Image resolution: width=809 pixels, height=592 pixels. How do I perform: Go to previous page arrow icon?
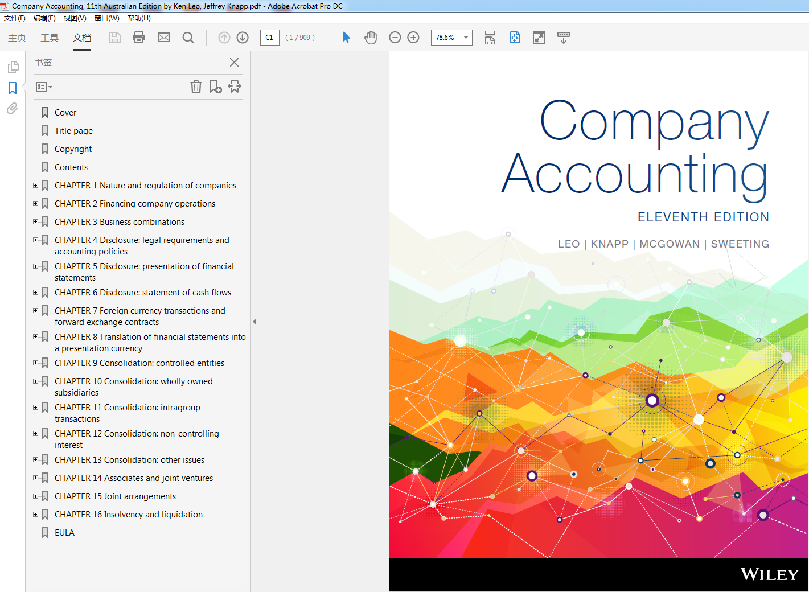[x=224, y=38]
